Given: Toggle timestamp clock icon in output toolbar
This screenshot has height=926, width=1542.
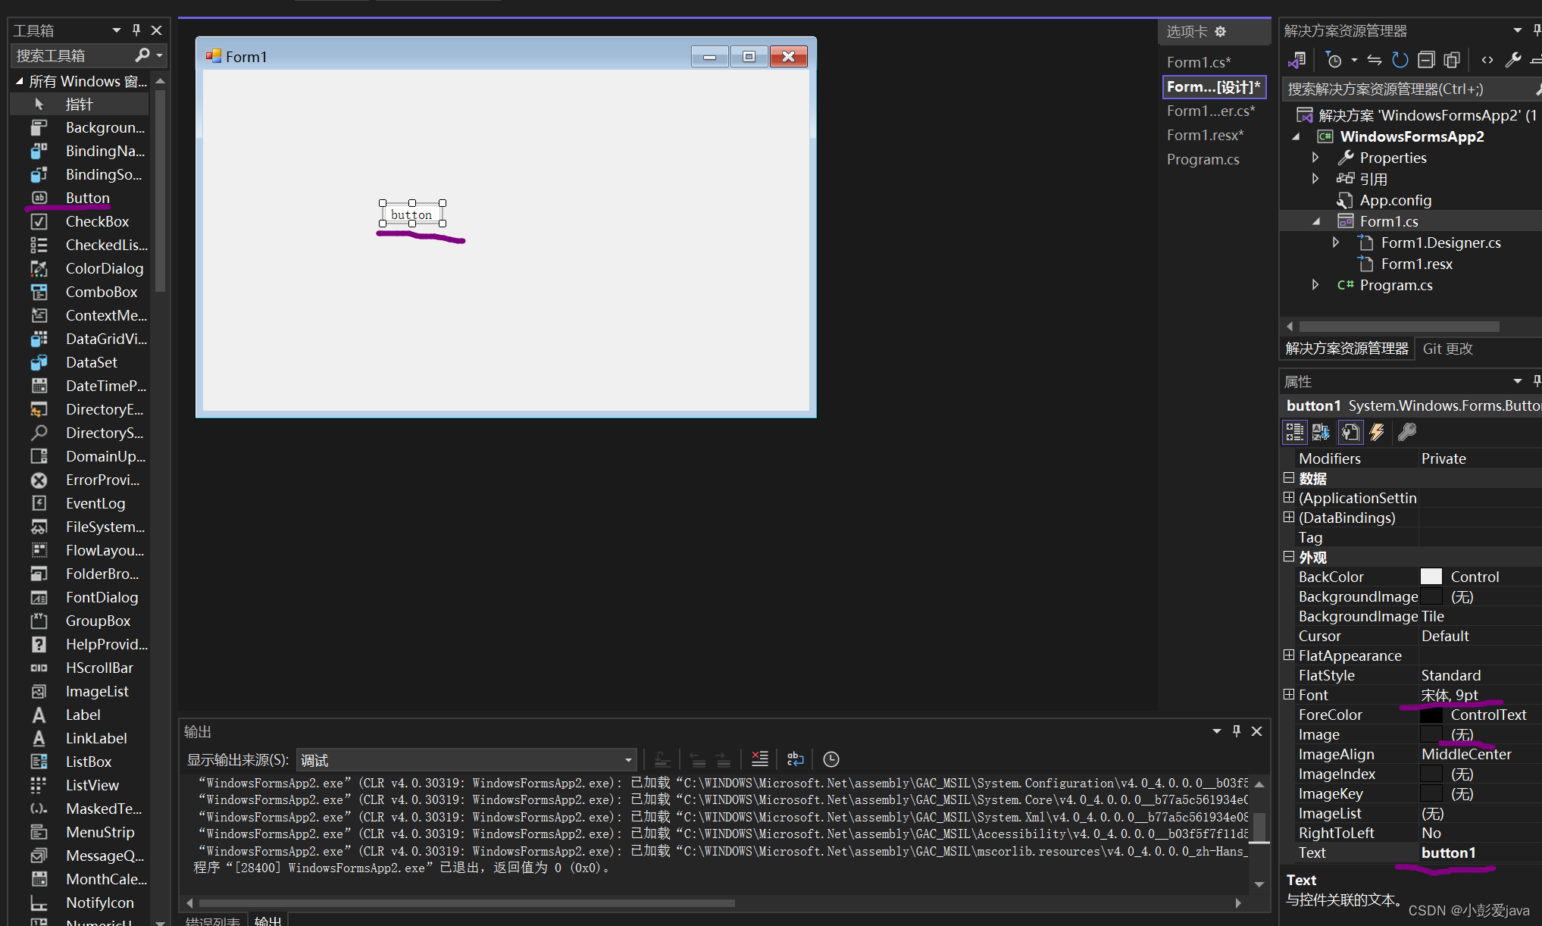Looking at the screenshot, I should pos(830,759).
